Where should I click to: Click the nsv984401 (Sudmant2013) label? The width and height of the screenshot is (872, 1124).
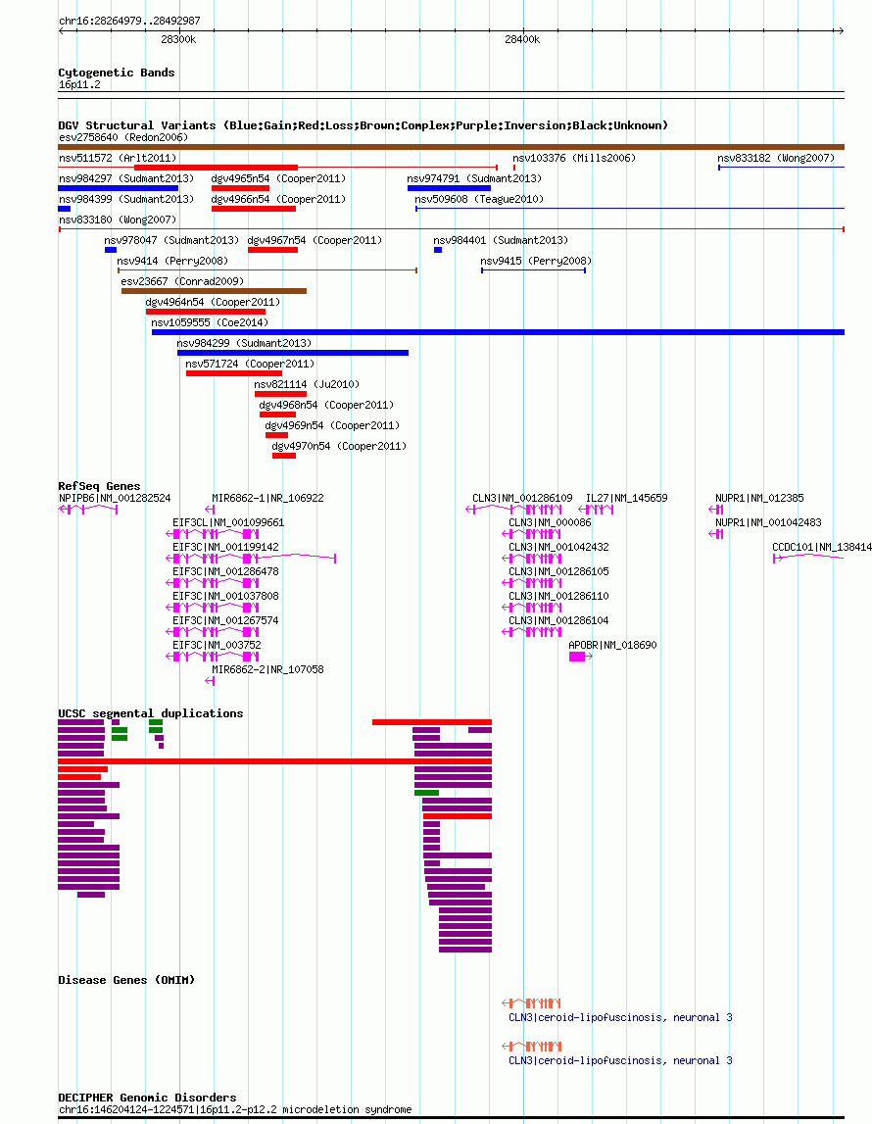pos(501,241)
